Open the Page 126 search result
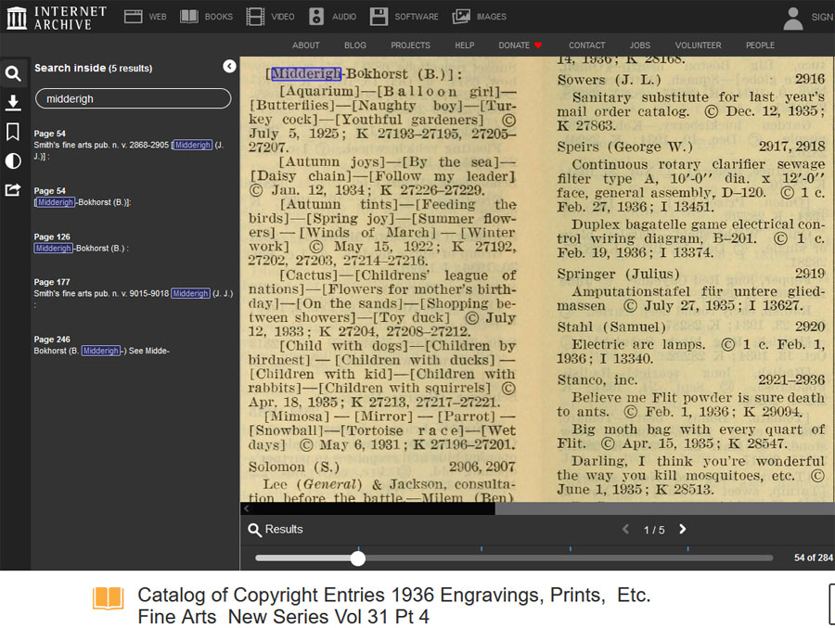Viewport: 835px width, 628px height. pos(81,243)
